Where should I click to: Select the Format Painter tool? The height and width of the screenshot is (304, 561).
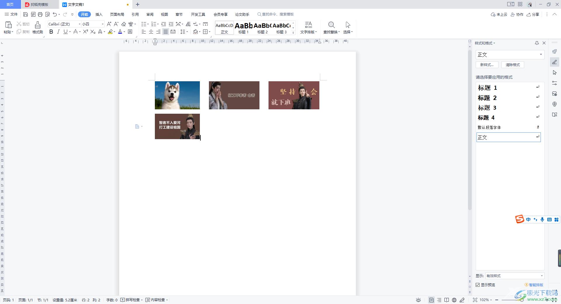tap(37, 27)
